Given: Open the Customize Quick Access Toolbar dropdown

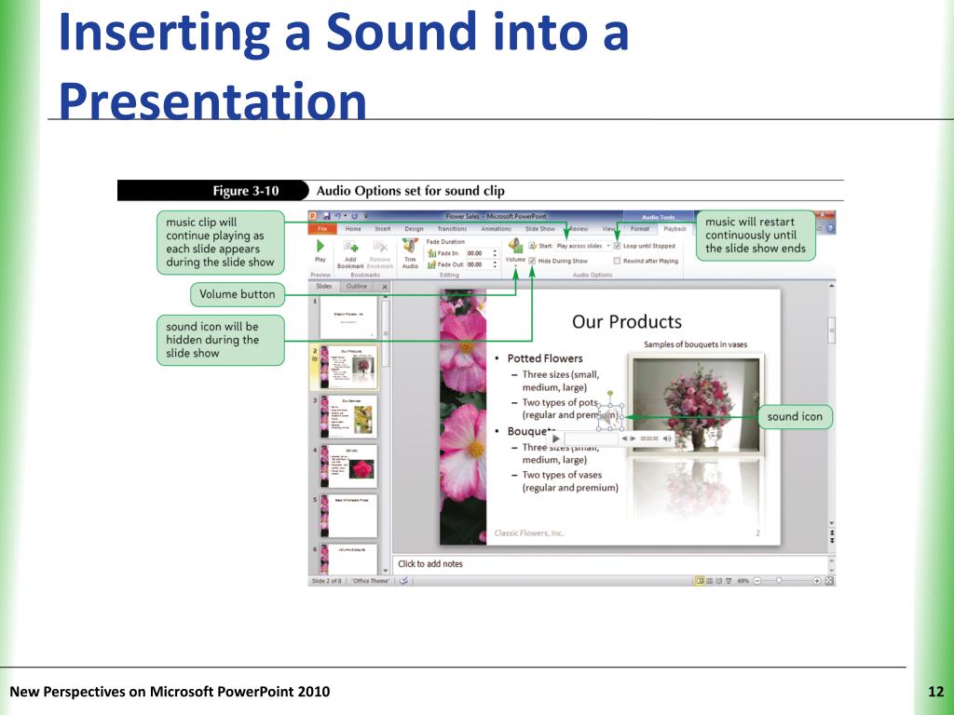Looking at the screenshot, I should (365, 216).
